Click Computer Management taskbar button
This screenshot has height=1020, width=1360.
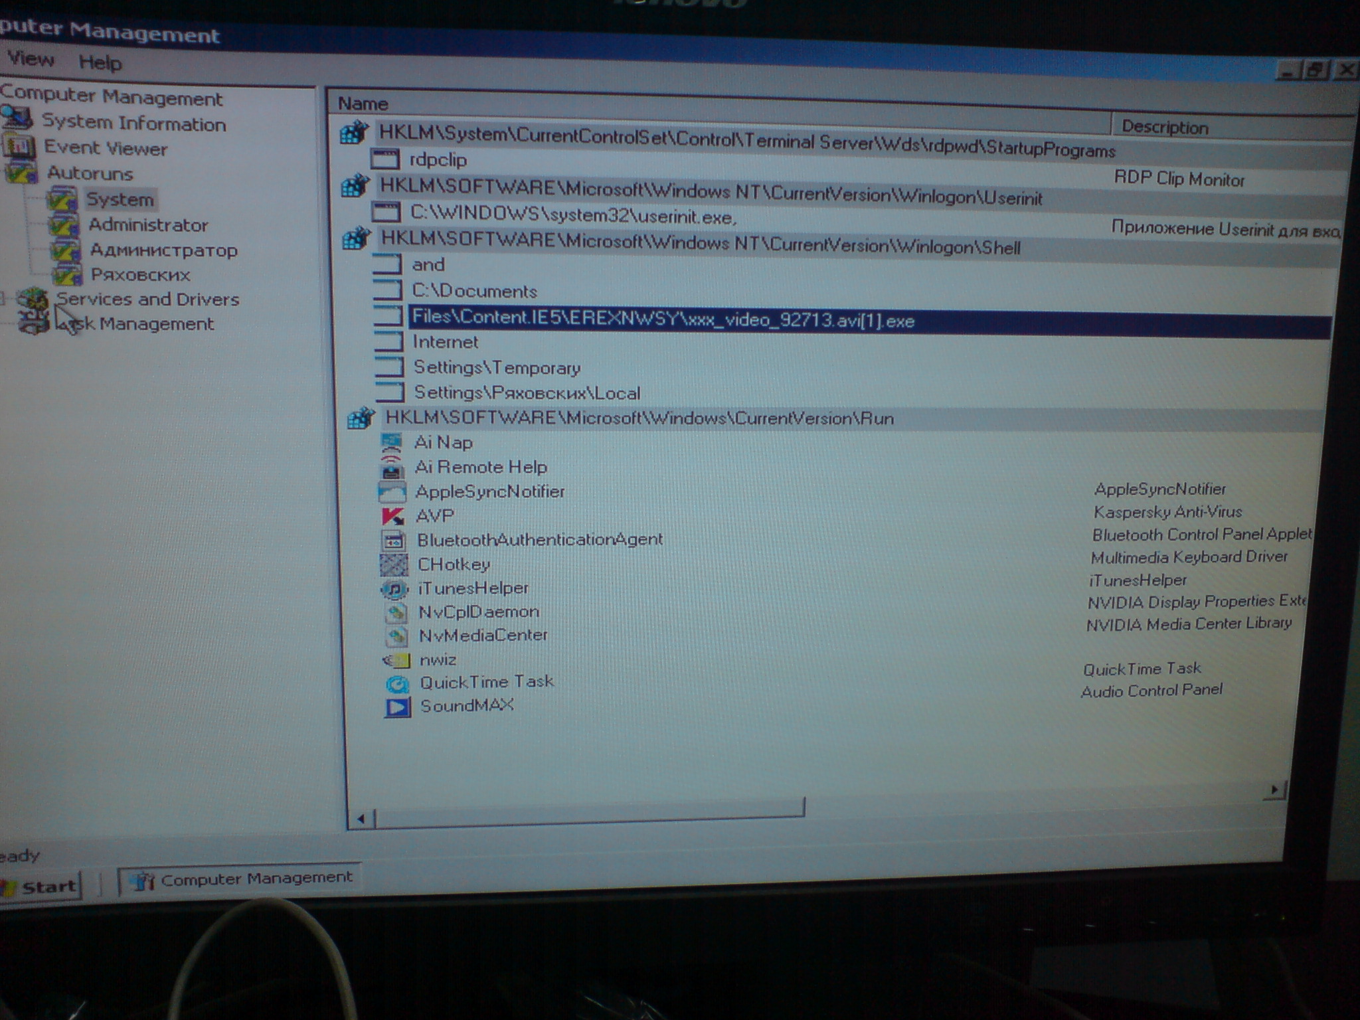click(240, 879)
